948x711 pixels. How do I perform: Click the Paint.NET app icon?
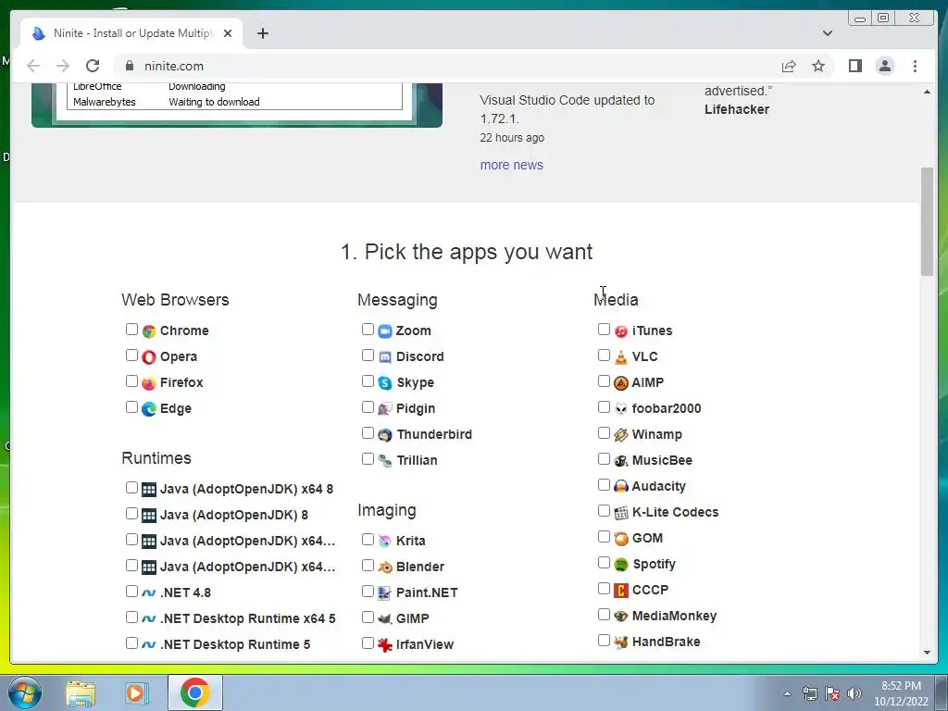385,593
